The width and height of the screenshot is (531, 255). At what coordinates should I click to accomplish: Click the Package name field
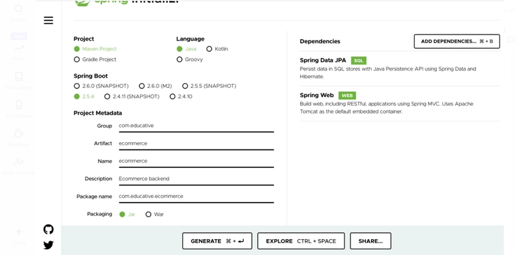196,197
